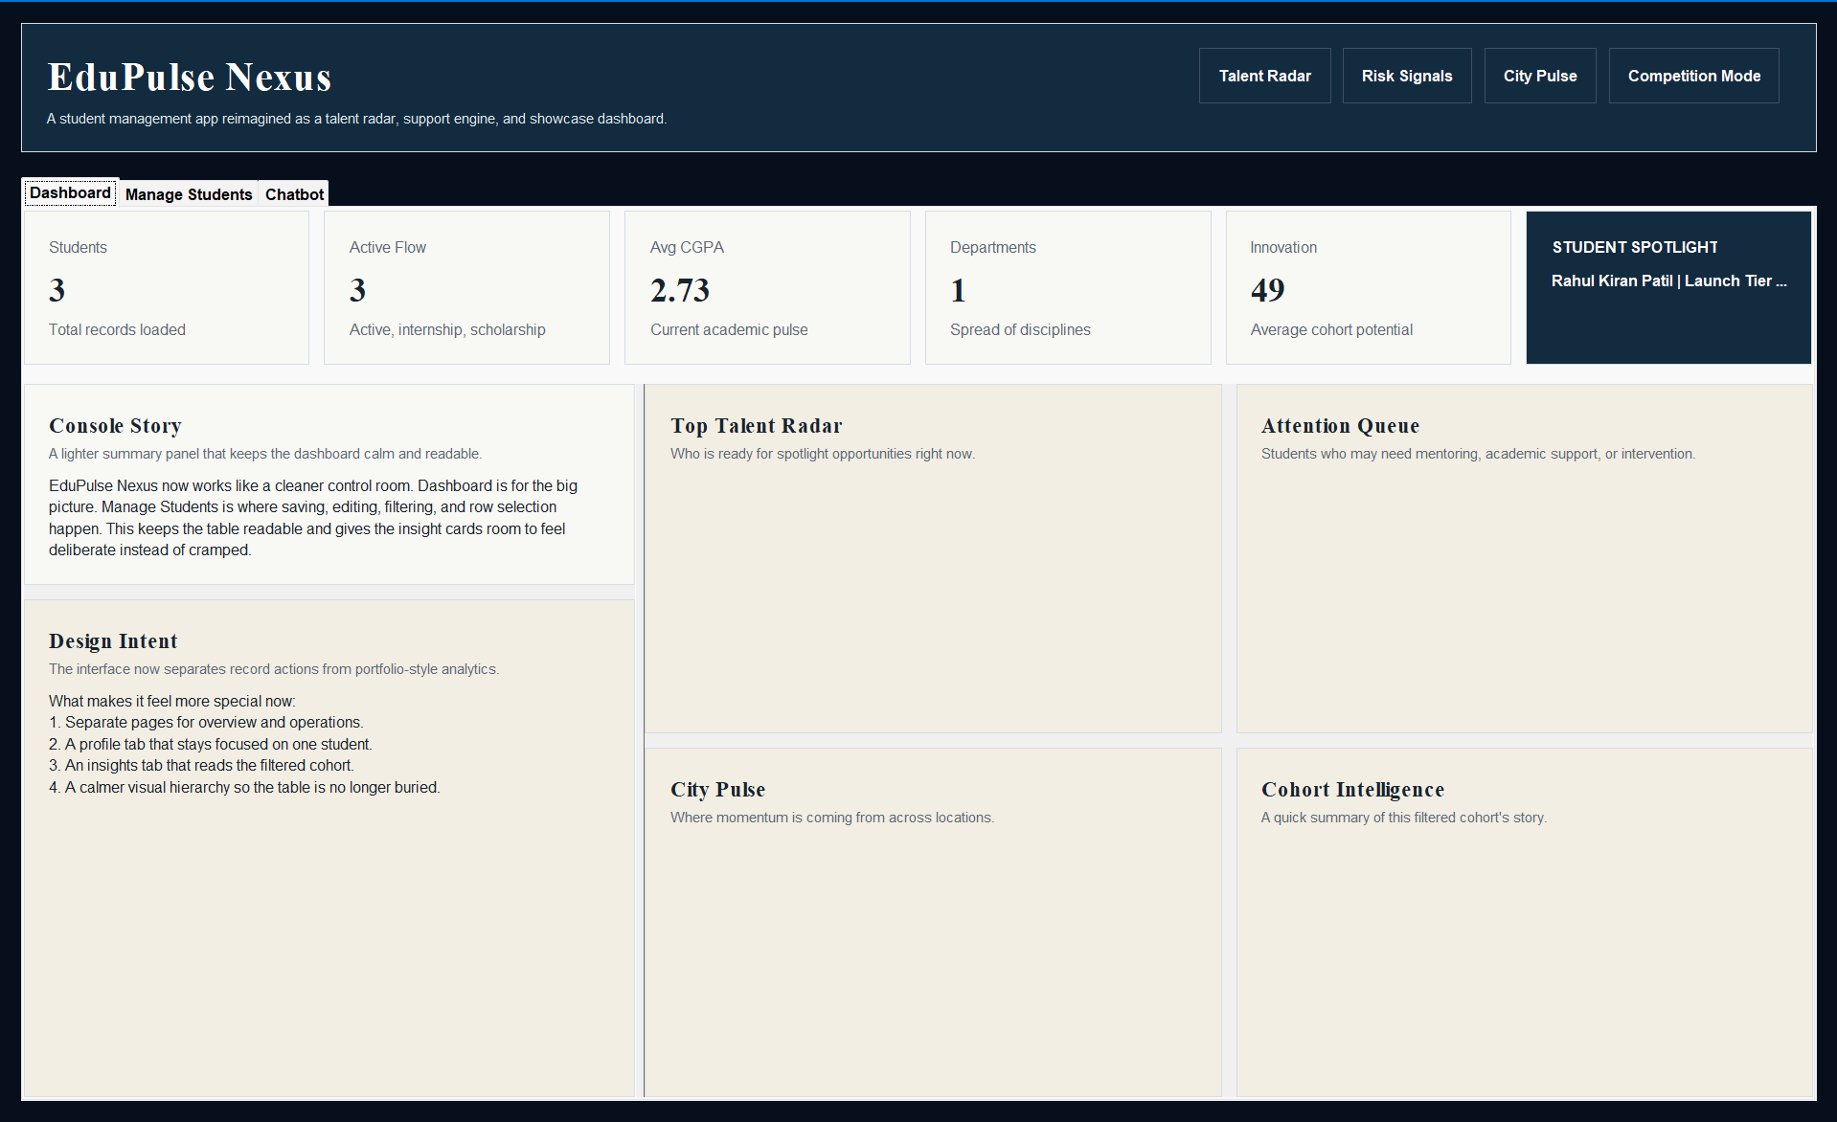Click the Departments stat card
The image size is (1837, 1122).
pos(1068,287)
